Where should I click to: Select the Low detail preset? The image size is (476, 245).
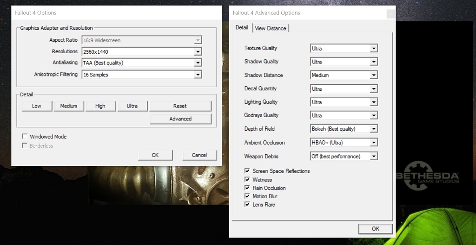[37, 106]
